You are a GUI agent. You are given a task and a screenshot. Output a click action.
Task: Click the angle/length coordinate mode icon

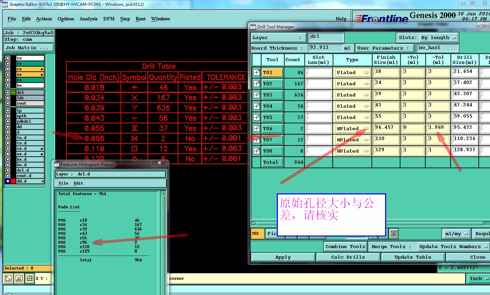click(x=19, y=278)
